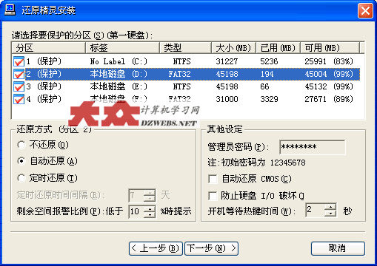The height and width of the screenshot is (266, 377).
Task: Select the 本地磁盘 (D:) row label
Action: coord(119,74)
